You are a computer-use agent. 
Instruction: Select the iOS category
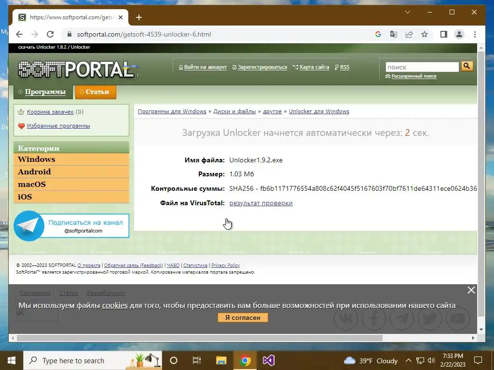71,197
